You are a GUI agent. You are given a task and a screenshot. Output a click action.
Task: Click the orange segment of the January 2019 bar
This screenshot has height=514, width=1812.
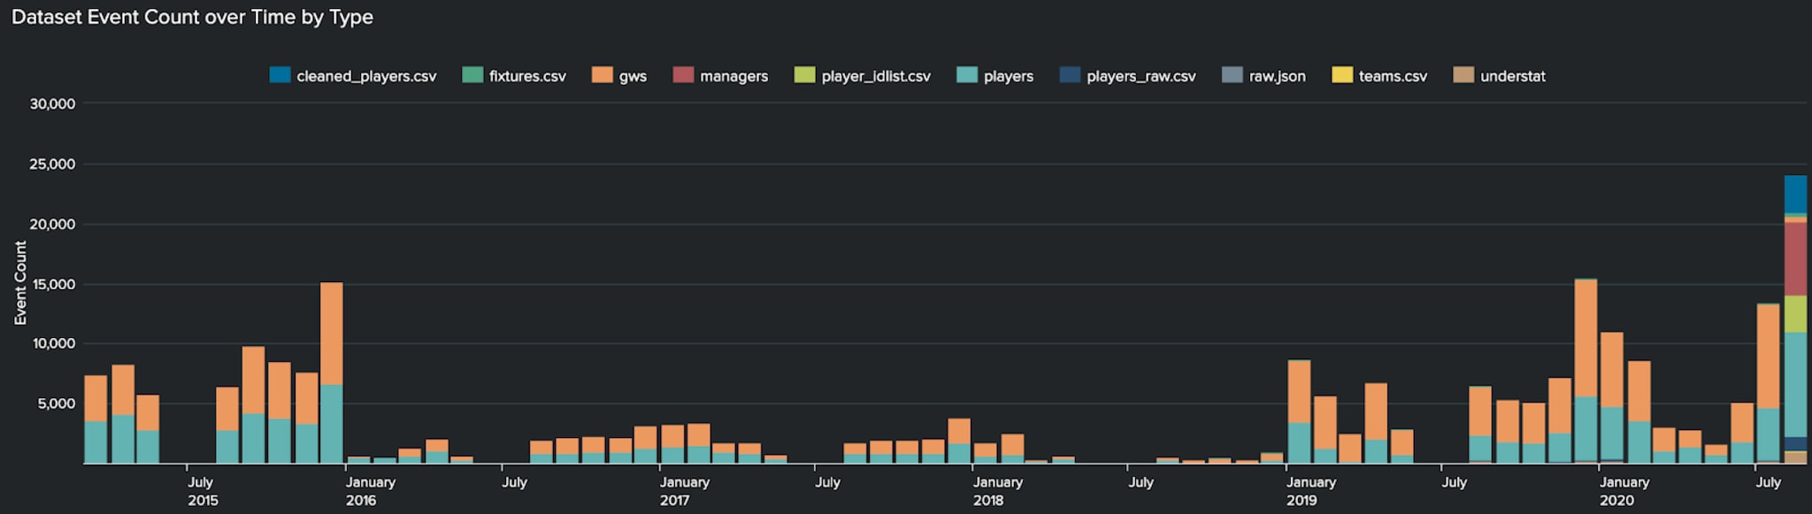point(1299,392)
